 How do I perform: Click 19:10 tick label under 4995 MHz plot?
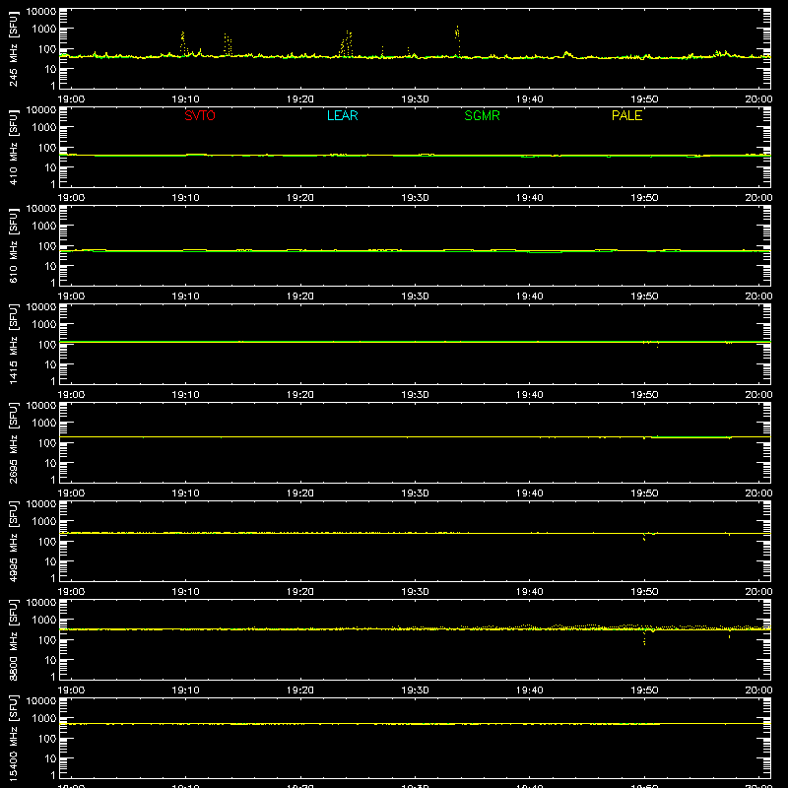pyautogui.click(x=185, y=592)
